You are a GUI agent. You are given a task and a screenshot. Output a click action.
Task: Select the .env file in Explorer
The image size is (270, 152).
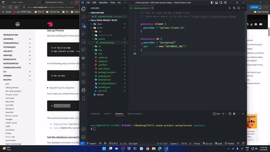(x=100, y=54)
